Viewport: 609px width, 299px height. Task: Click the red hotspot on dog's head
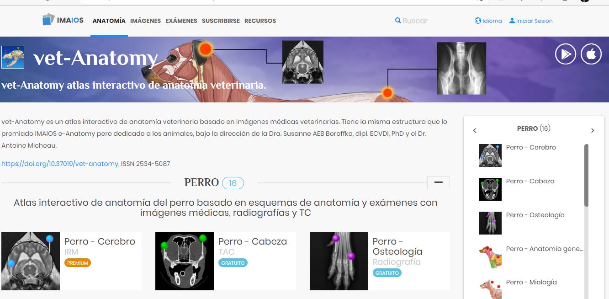point(206,49)
